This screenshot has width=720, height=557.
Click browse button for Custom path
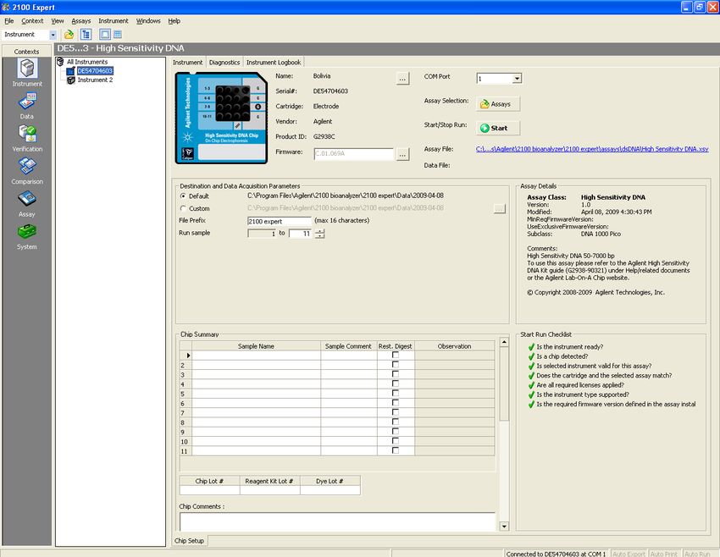(500, 209)
